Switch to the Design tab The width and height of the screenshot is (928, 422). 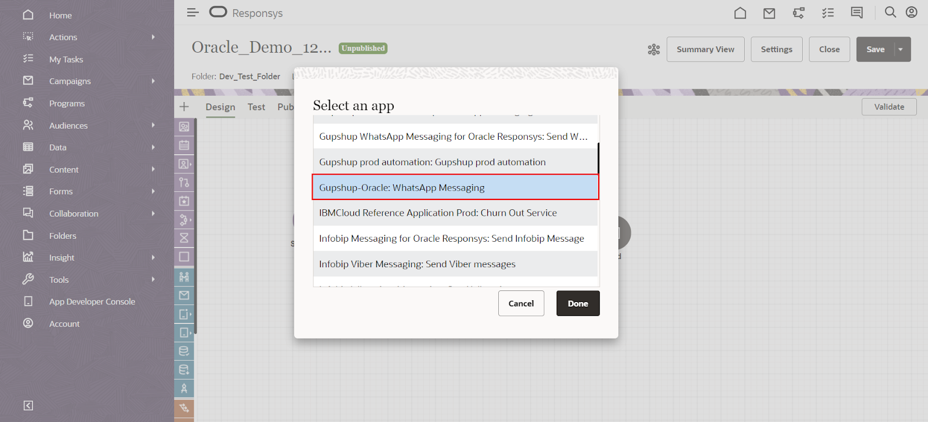[x=220, y=107]
